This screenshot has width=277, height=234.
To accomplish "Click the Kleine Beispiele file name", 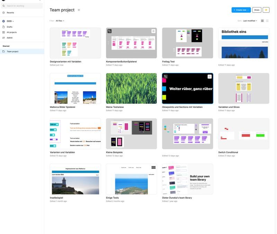I will click(x=114, y=152).
